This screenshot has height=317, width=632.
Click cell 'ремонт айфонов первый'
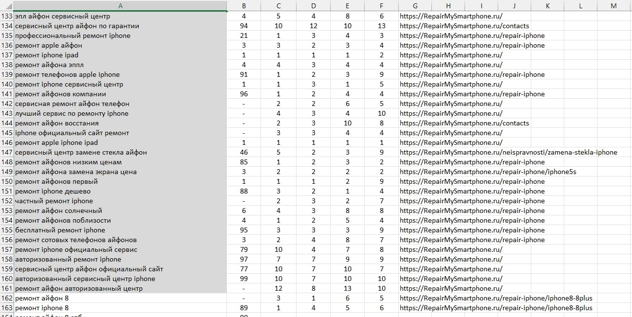click(x=120, y=181)
